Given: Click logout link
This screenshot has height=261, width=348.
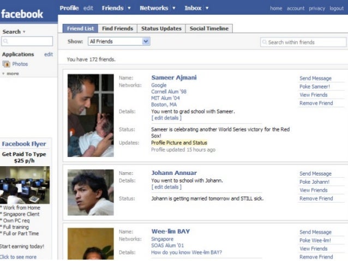Looking at the screenshot, I should pos(337,8).
